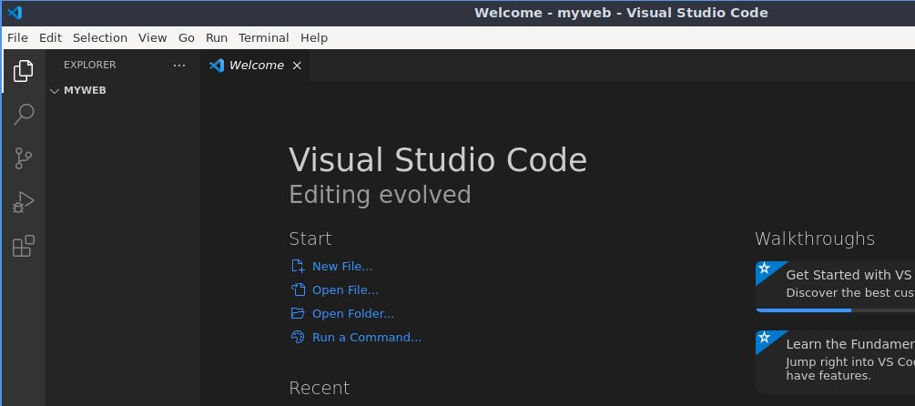Open Explorer views and more actions menu

click(x=179, y=66)
